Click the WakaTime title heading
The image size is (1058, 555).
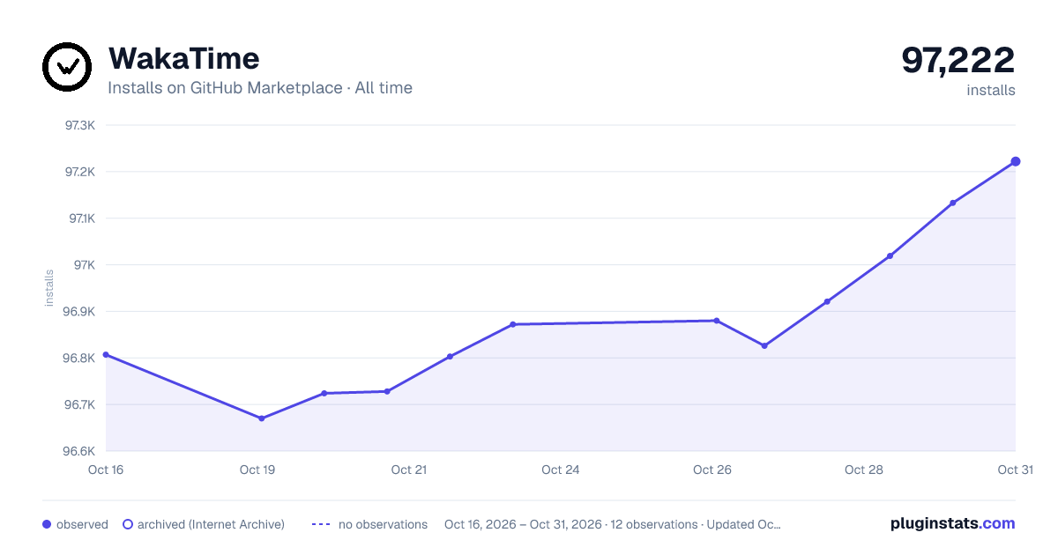(x=183, y=58)
